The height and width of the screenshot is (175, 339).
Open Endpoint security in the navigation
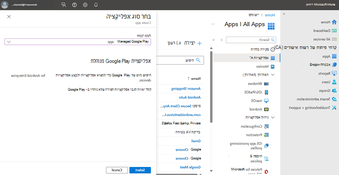pyautogui.click(x=323, y=65)
